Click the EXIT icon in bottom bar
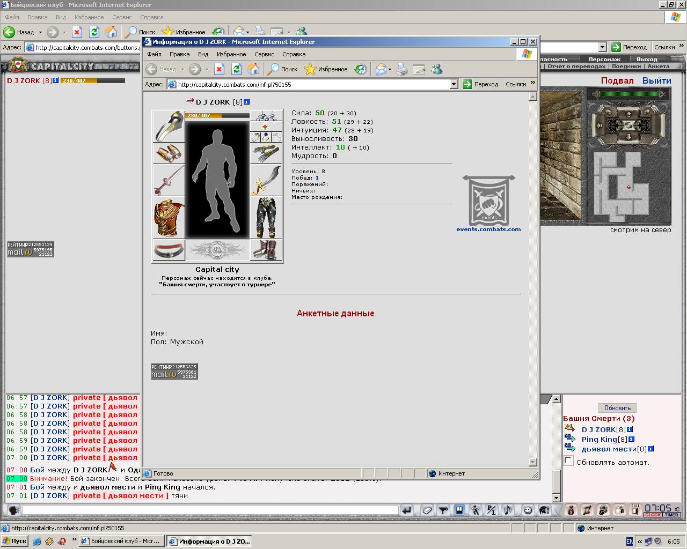 (635, 510)
